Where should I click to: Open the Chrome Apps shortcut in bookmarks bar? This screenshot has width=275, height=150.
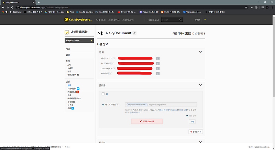coord(4,12)
